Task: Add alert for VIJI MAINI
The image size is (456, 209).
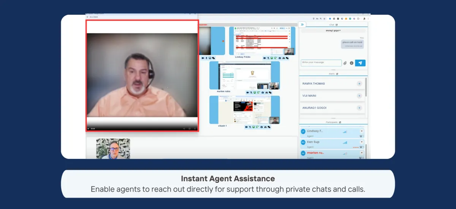Action: click(359, 96)
